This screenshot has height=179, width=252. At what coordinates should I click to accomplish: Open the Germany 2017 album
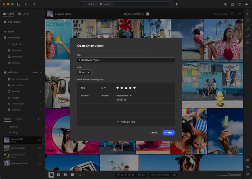tap(23, 155)
